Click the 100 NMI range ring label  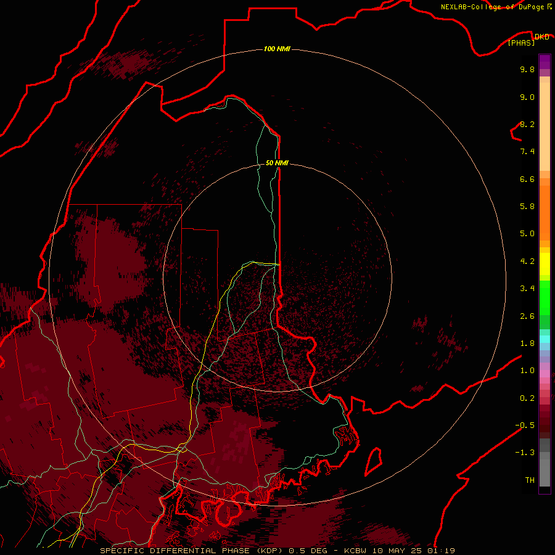tap(277, 49)
